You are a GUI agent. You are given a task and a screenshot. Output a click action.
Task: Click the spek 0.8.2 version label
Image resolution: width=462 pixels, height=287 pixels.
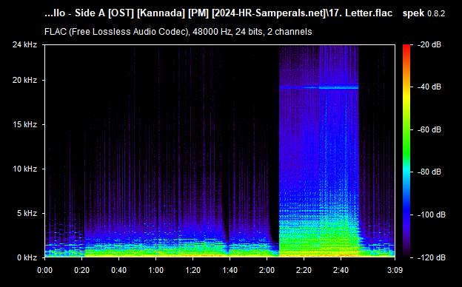click(423, 13)
